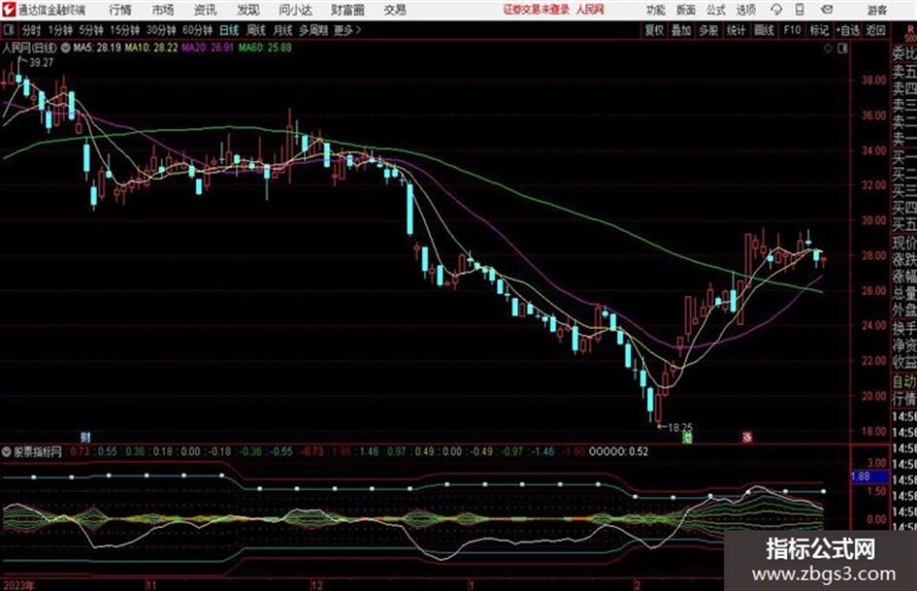This screenshot has height=591, width=917.
Task: Open the 发现 menu
Action: (x=248, y=10)
